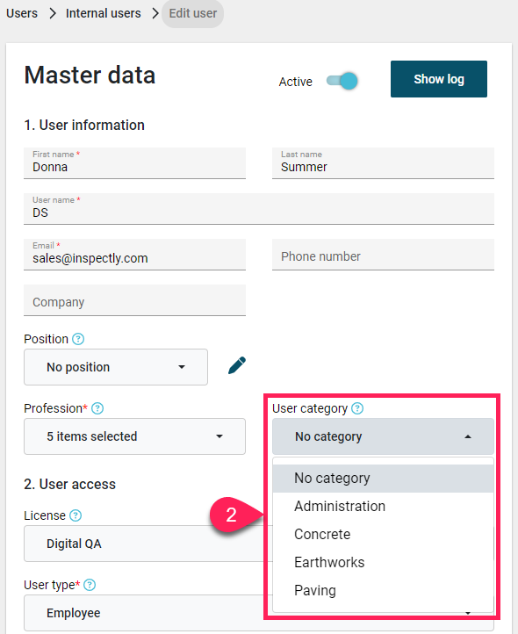Toggle the Active user switch
The width and height of the screenshot is (518, 634).
pyautogui.click(x=342, y=81)
